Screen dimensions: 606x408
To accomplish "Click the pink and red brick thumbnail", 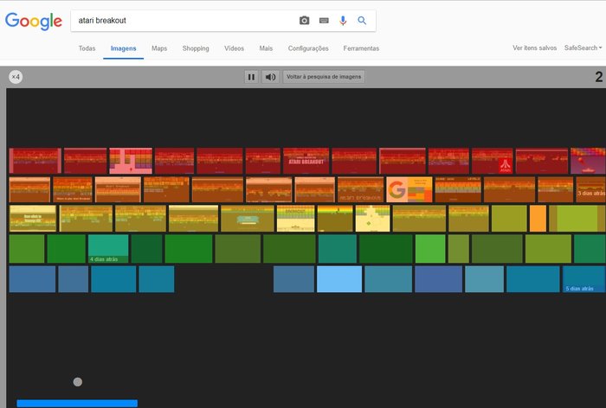I will 131,161.
